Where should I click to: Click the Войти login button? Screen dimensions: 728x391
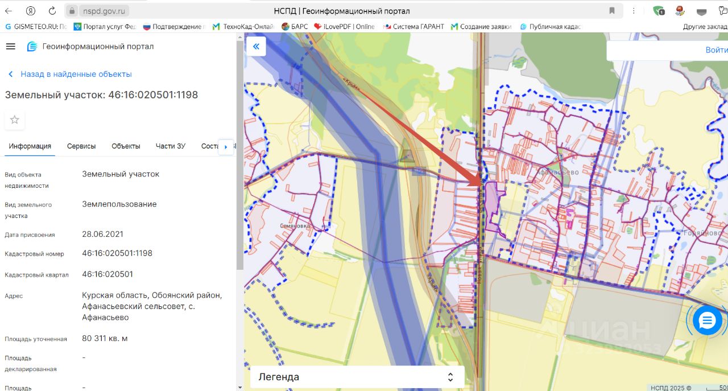point(717,50)
